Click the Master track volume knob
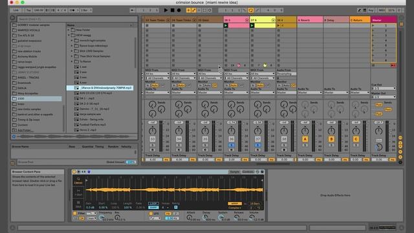 click(x=378, y=130)
